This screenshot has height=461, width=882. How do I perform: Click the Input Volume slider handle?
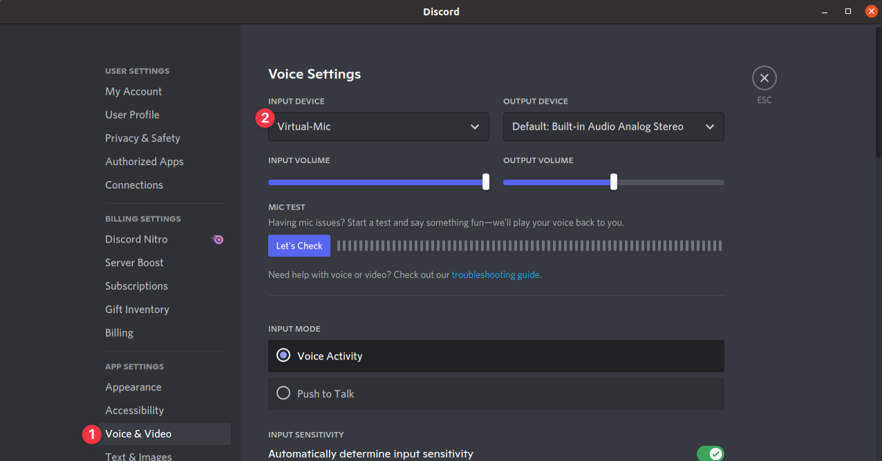[x=486, y=182]
